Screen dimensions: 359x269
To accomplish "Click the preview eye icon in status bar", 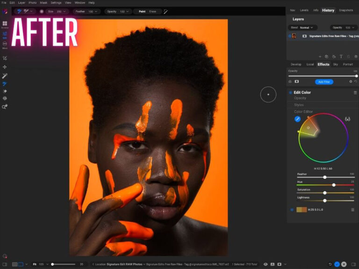I will [266, 264].
